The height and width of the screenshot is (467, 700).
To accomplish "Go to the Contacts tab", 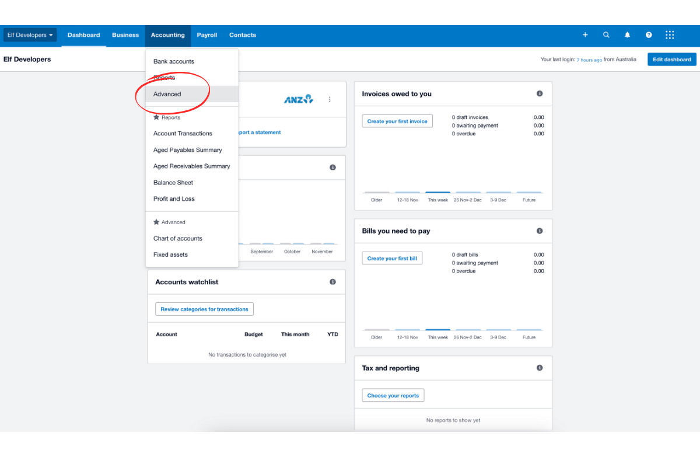I will point(242,35).
